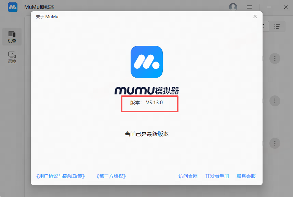
Task: Select the 设备 sidebar tab
Action: click(12, 37)
